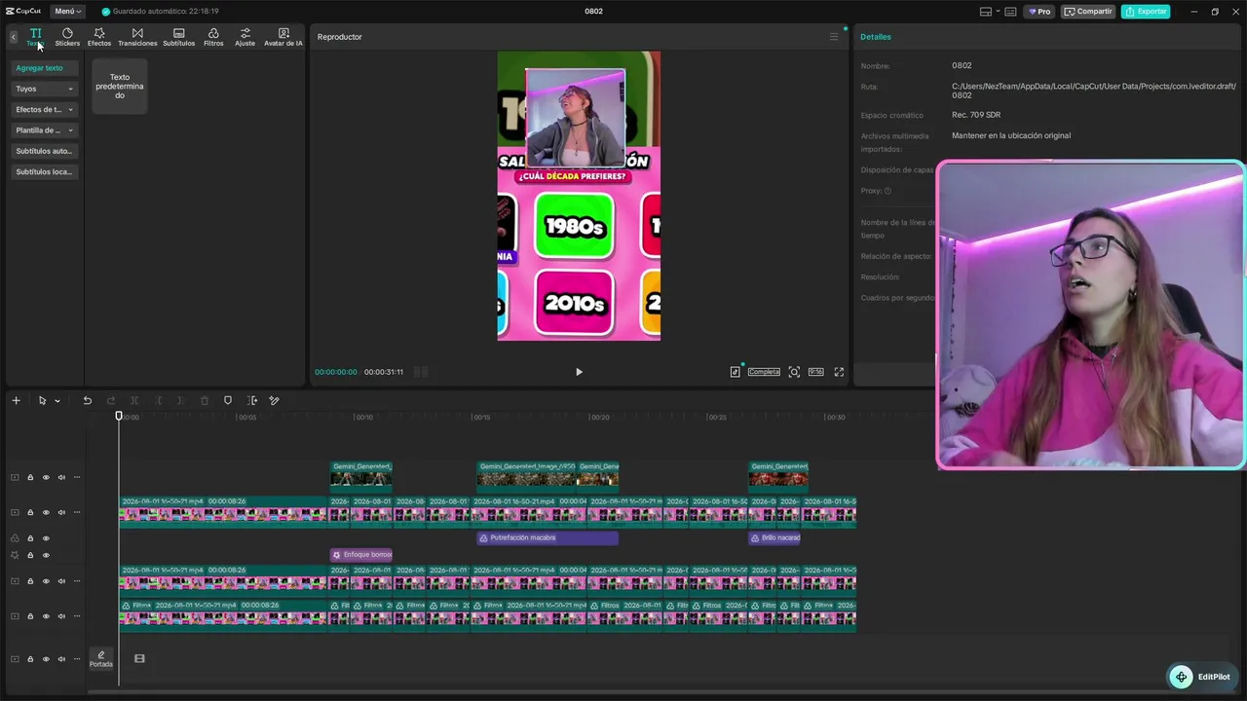Click the TikTok icon under the preview
Screen dimensions: 1247x701
tap(736, 372)
